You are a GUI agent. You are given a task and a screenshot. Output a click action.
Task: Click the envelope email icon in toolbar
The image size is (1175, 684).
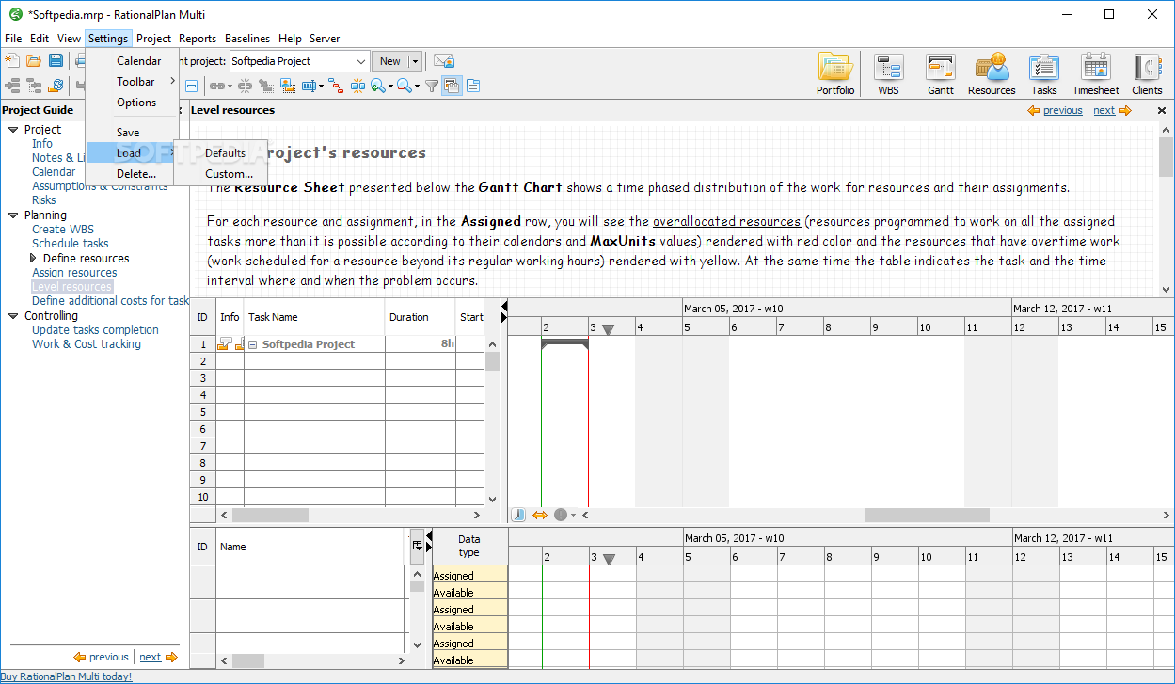444,60
